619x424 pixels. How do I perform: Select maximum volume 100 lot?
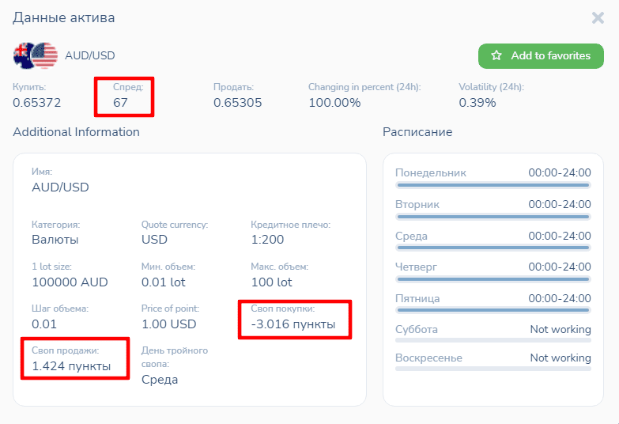pyautogui.click(x=272, y=282)
